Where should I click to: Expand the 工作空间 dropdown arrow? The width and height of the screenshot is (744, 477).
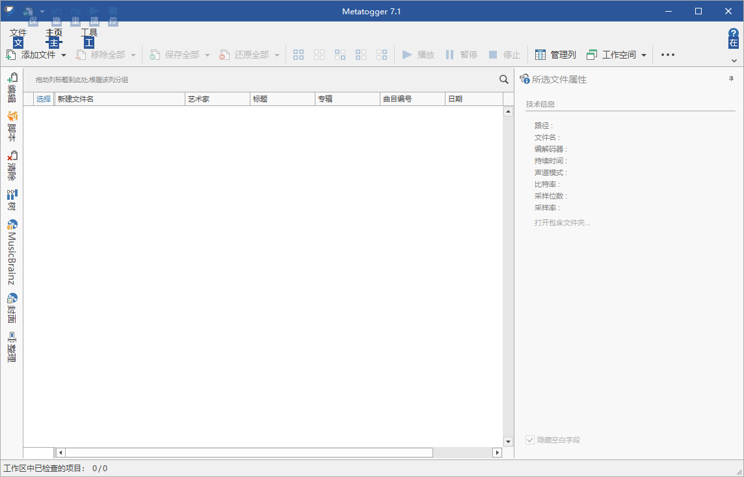point(644,55)
